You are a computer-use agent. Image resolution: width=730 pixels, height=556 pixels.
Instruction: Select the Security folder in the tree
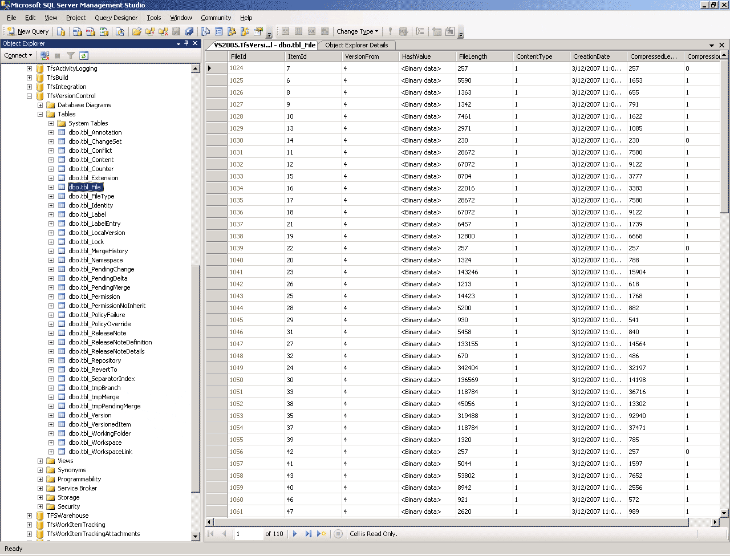point(68,506)
